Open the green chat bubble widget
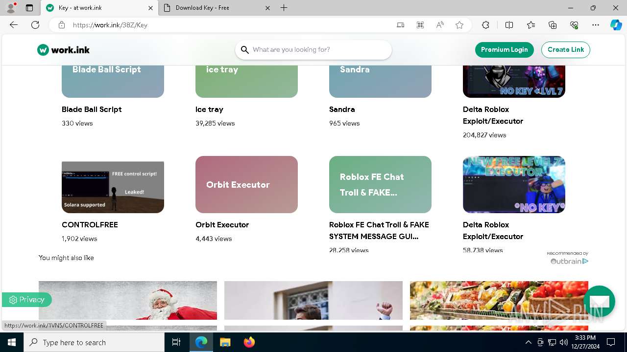The image size is (627, 352). 599,301
